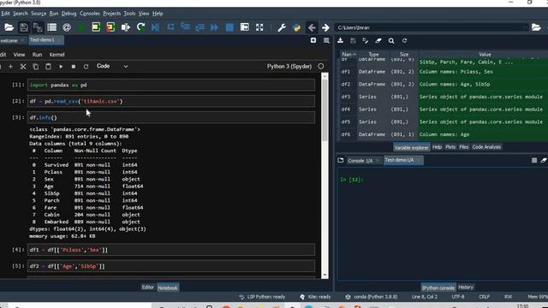Switch to the Files pane tab

pos(464,147)
